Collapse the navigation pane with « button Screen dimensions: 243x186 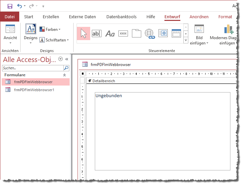point(67,59)
